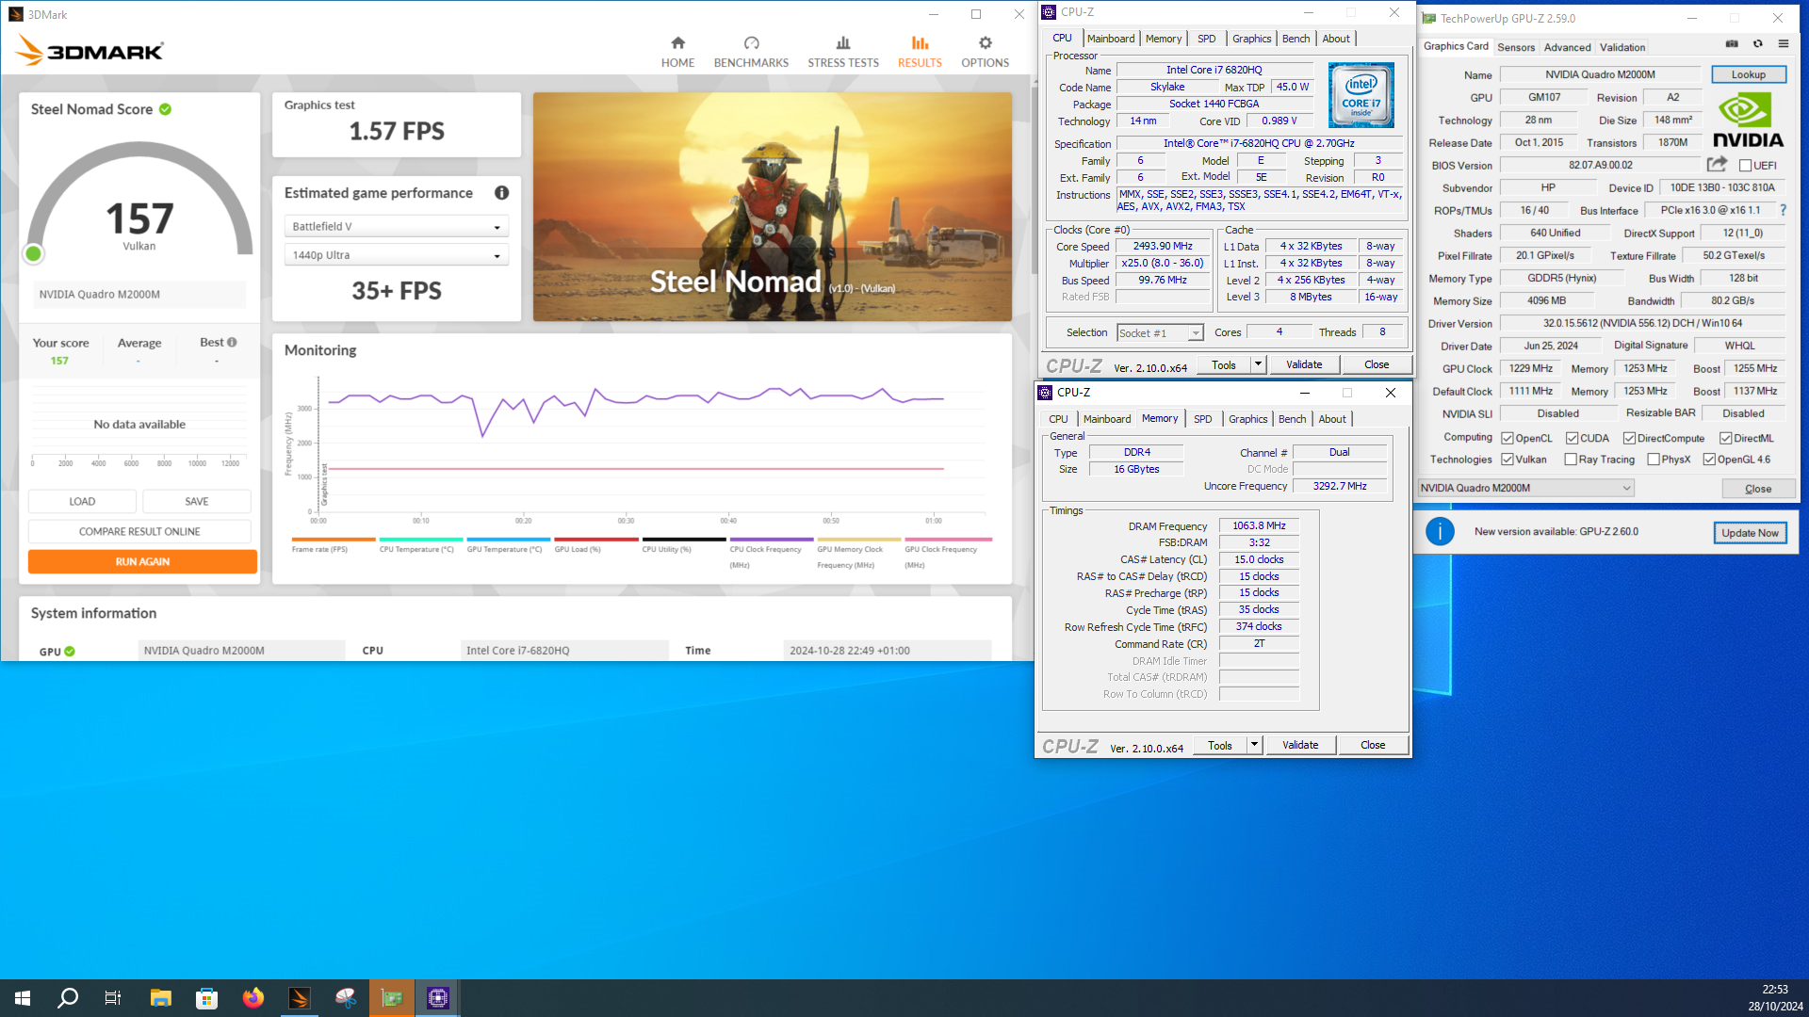Click the LOAD button in 3DMark
This screenshot has height=1017, width=1809.
point(82,502)
